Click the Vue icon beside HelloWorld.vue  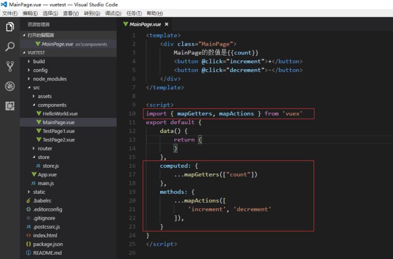pos(39,113)
